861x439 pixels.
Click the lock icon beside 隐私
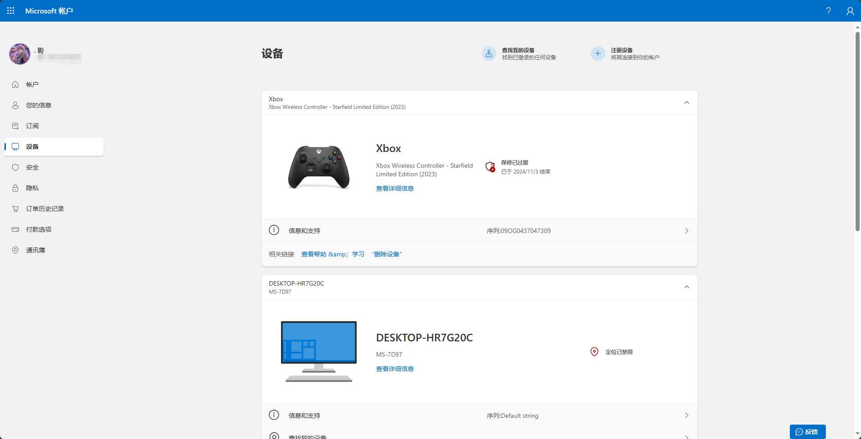coord(15,188)
